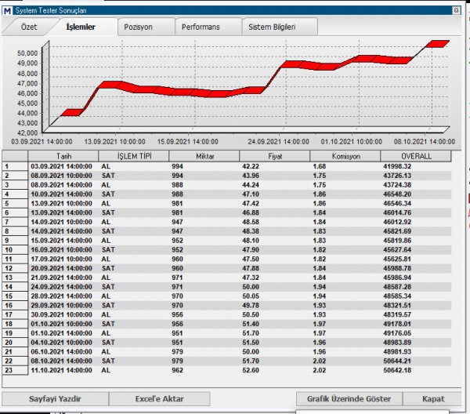This screenshot has width=470, height=414.
Task: Go to the Sistem Bilgileri tab
Action: 272,27
